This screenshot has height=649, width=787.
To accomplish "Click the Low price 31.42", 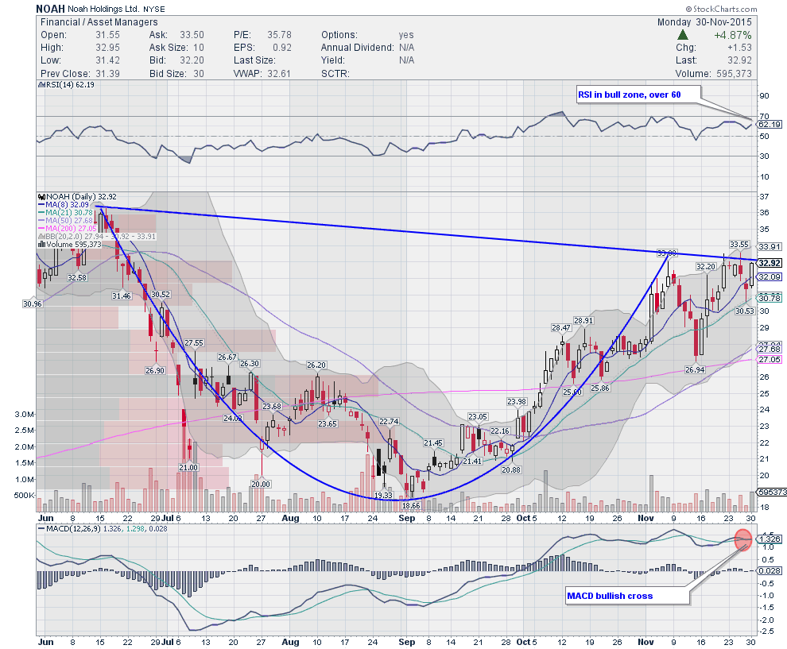I will 108,60.
